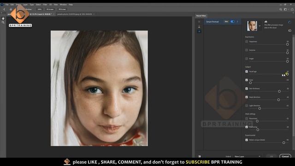Open the Filter menu
The height and width of the screenshot is (166, 295).
tap(45, 5)
